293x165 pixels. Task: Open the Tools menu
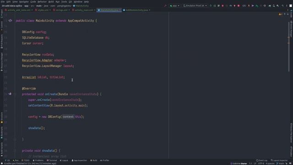click(64, 2)
